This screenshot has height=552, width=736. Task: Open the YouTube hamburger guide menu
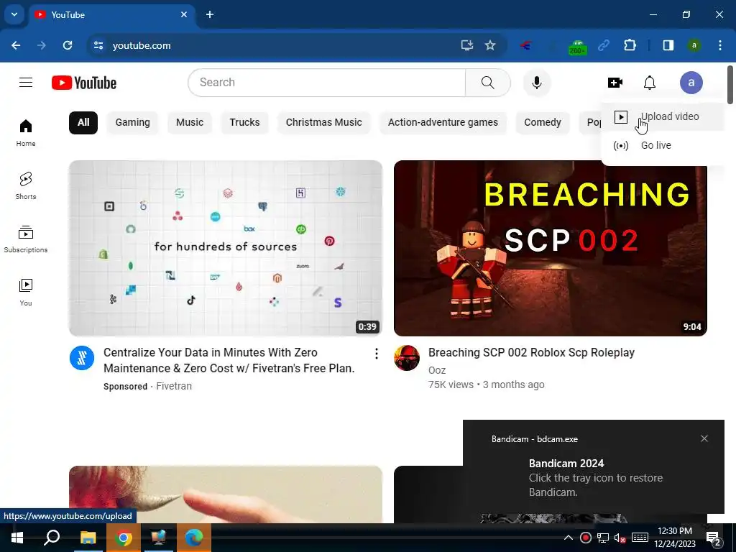26,83
